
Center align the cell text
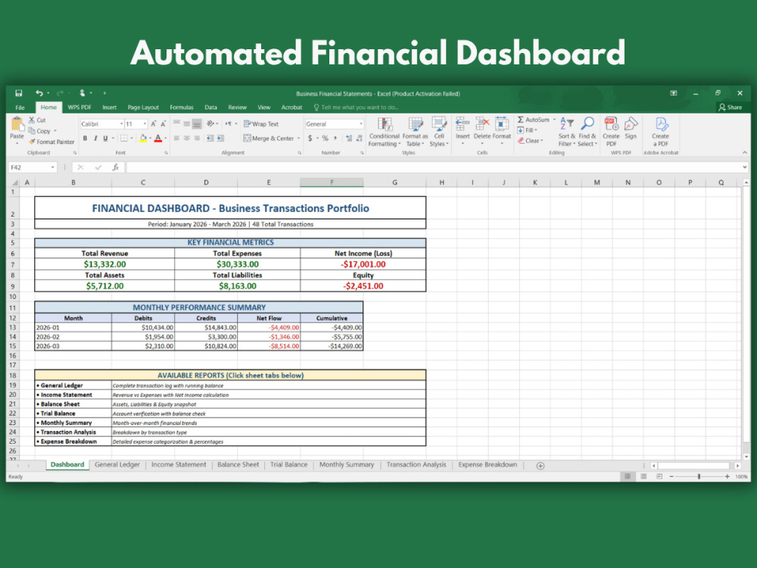click(x=187, y=139)
